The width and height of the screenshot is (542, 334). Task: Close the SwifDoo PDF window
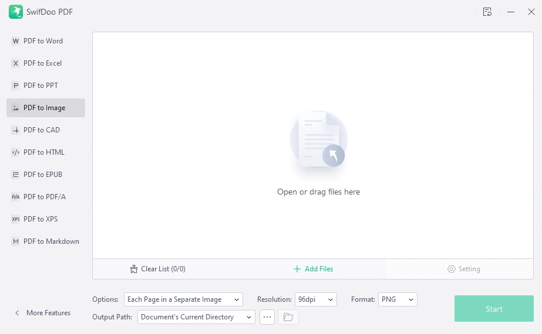(531, 12)
